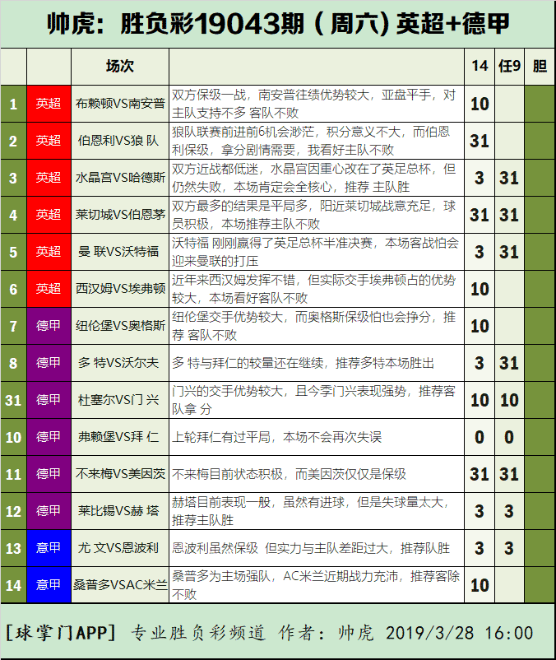Click row number 1 cell
Screen dimensions: 556x660
pos(13,104)
